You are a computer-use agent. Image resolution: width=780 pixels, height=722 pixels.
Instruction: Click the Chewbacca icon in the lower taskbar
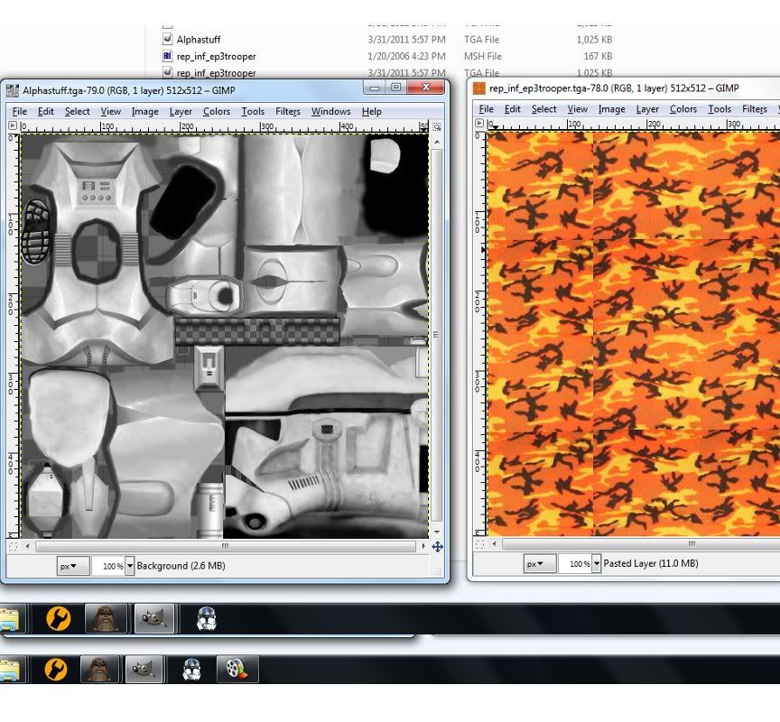point(99,669)
